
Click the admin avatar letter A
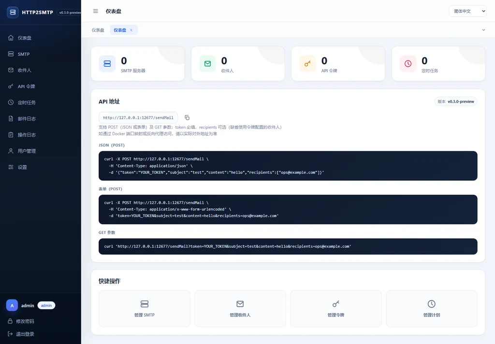coord(12,305)
